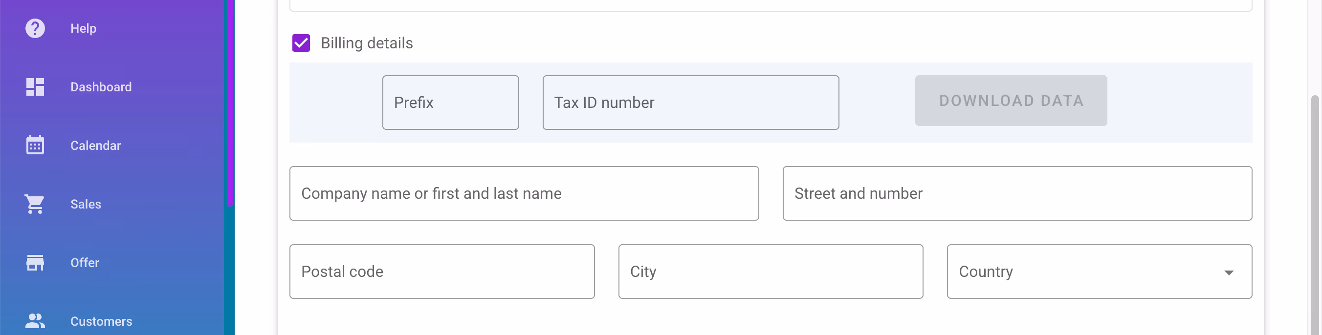Click the Postal code field
The height and width of the screenshot is (335, 1322).
coord(441,271)
